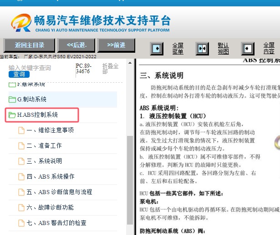The height and width of the screenshot is (235, 280).
Task: Collapse the H.ABS控制系统 folder icon
Action: [x=12, y=115]
